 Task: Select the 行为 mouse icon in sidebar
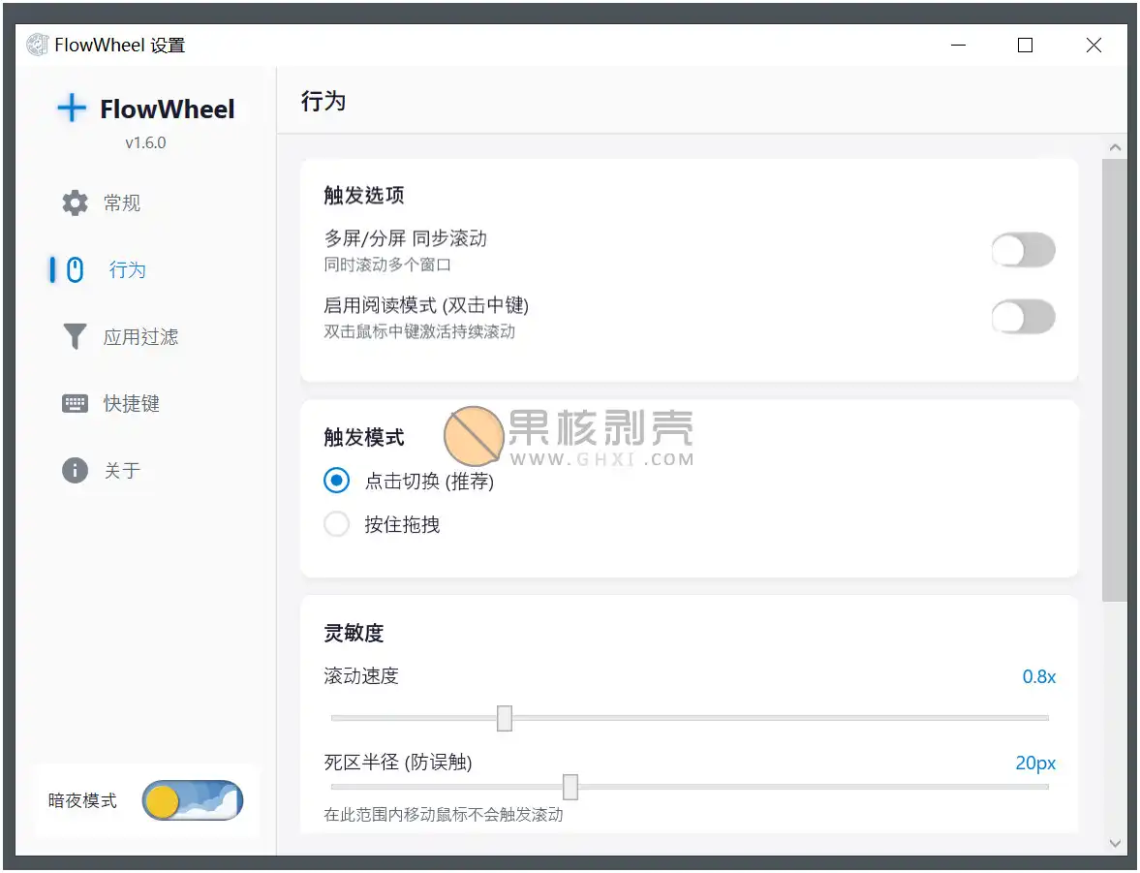(x=75, y=269)
